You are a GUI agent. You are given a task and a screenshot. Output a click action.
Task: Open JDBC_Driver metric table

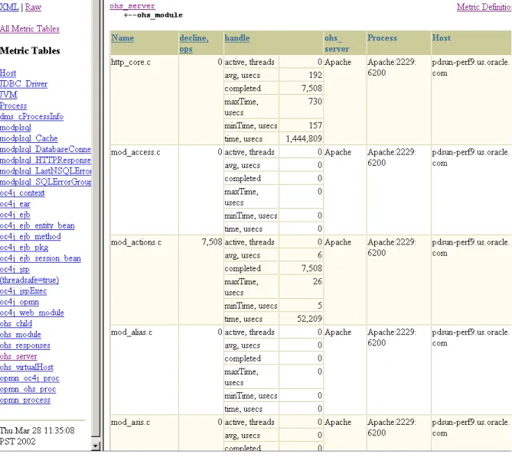point(24,84)
